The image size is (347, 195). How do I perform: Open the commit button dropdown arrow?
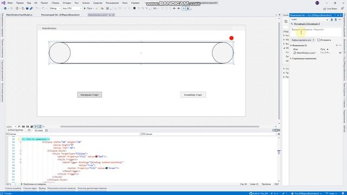[313, 40]
